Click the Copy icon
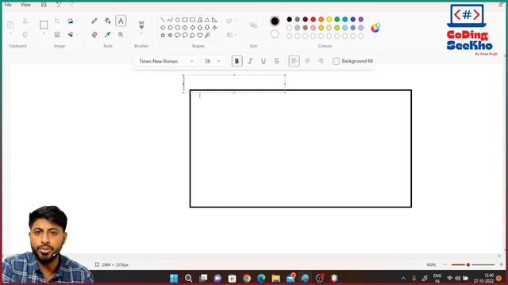This screenshot has width=508, height=285. [x=25, y=35]
